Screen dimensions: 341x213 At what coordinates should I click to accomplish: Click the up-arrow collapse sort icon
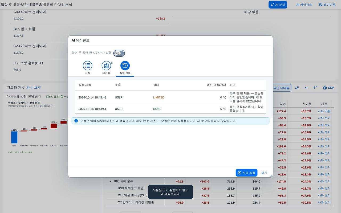(x=315, y=88)
